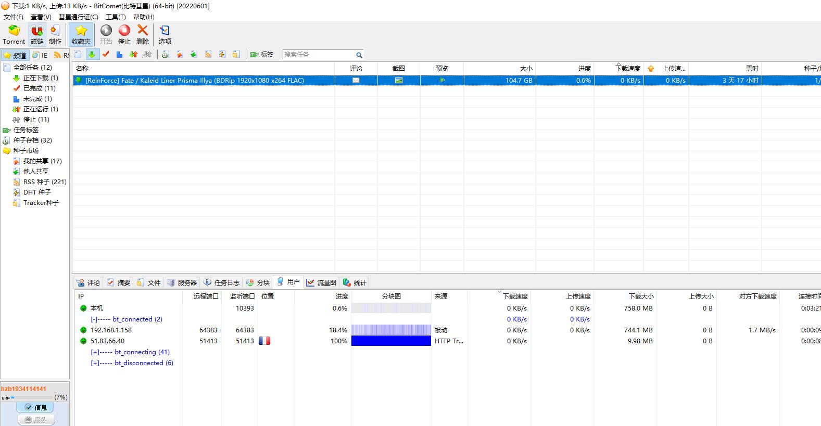This screenshot has width=821, height=426.
Task: Click the 搜索任务 search field
Action: [319, 55]
